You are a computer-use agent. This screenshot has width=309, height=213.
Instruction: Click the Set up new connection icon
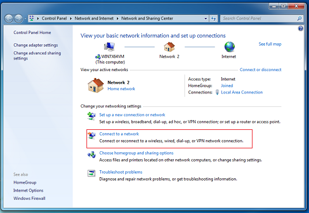click(x=92, y=115)
